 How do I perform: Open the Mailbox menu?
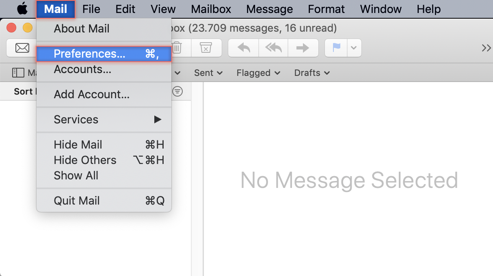(211, 9)
